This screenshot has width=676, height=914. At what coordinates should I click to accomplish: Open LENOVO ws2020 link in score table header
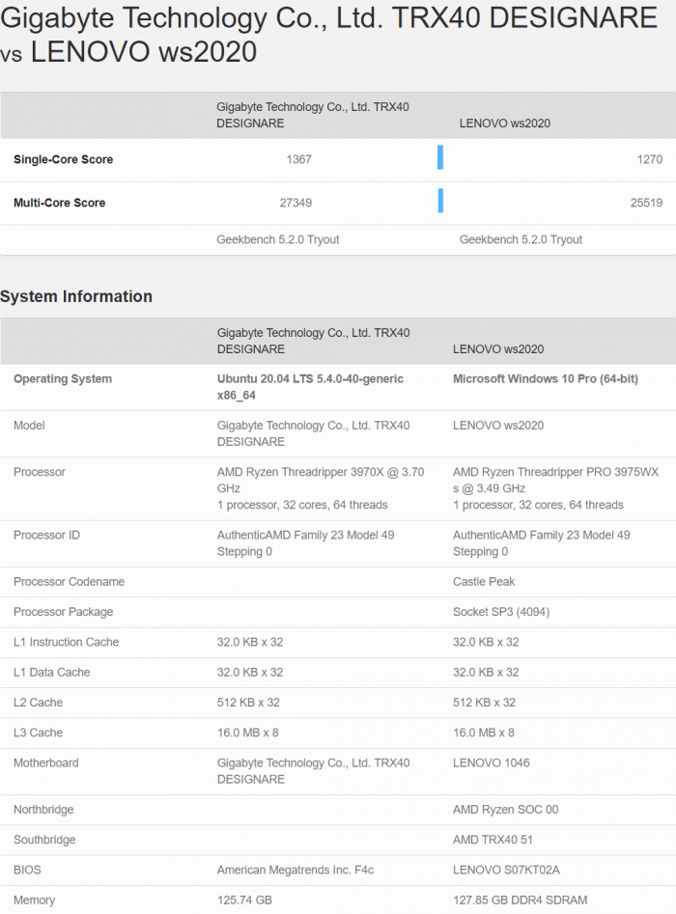(504, 124)
